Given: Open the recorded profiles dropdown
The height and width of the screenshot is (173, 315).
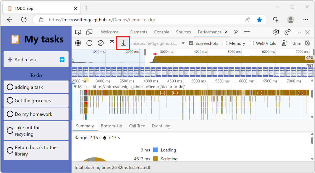Looking at the screenshot, I should click(x=183, y=43).
